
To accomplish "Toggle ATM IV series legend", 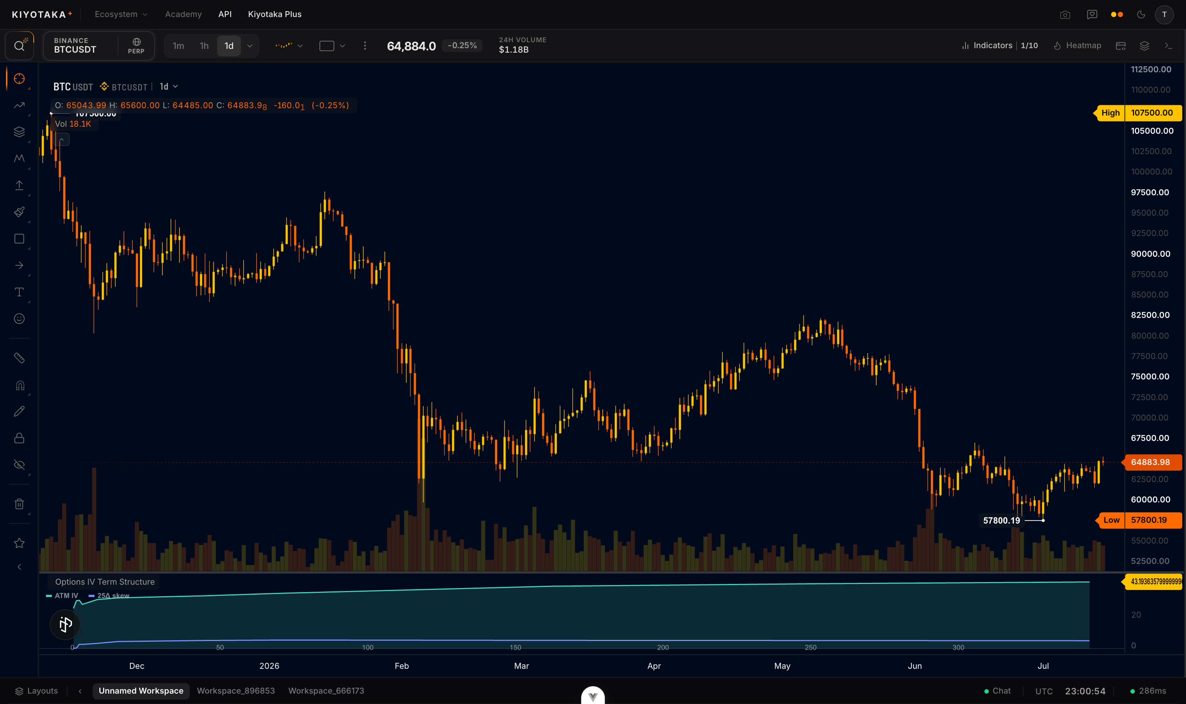I will point(62,596).
